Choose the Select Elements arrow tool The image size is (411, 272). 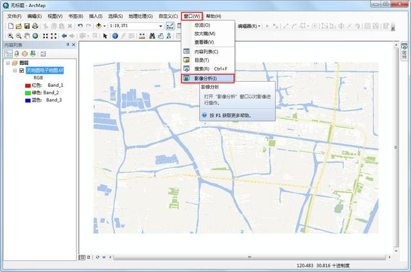coord(105,36)
